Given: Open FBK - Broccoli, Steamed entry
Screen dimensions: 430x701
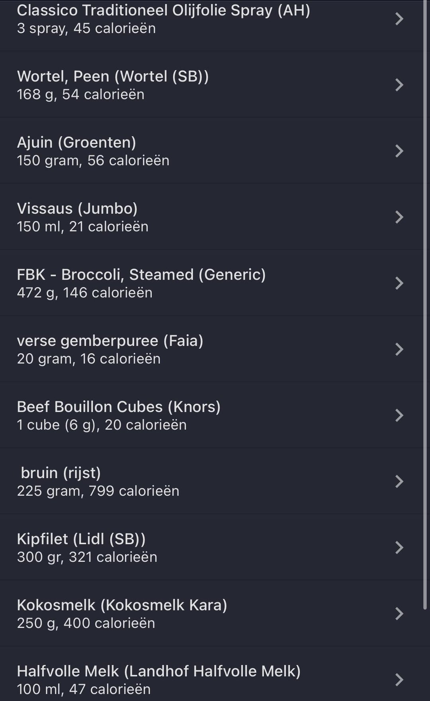Looking at the screenshot, I should coord(141,283).
